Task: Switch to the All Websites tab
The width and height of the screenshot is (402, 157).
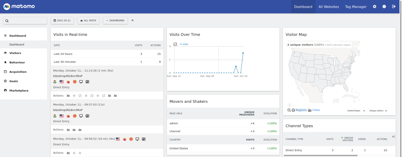Action: [x=329, y=7]
